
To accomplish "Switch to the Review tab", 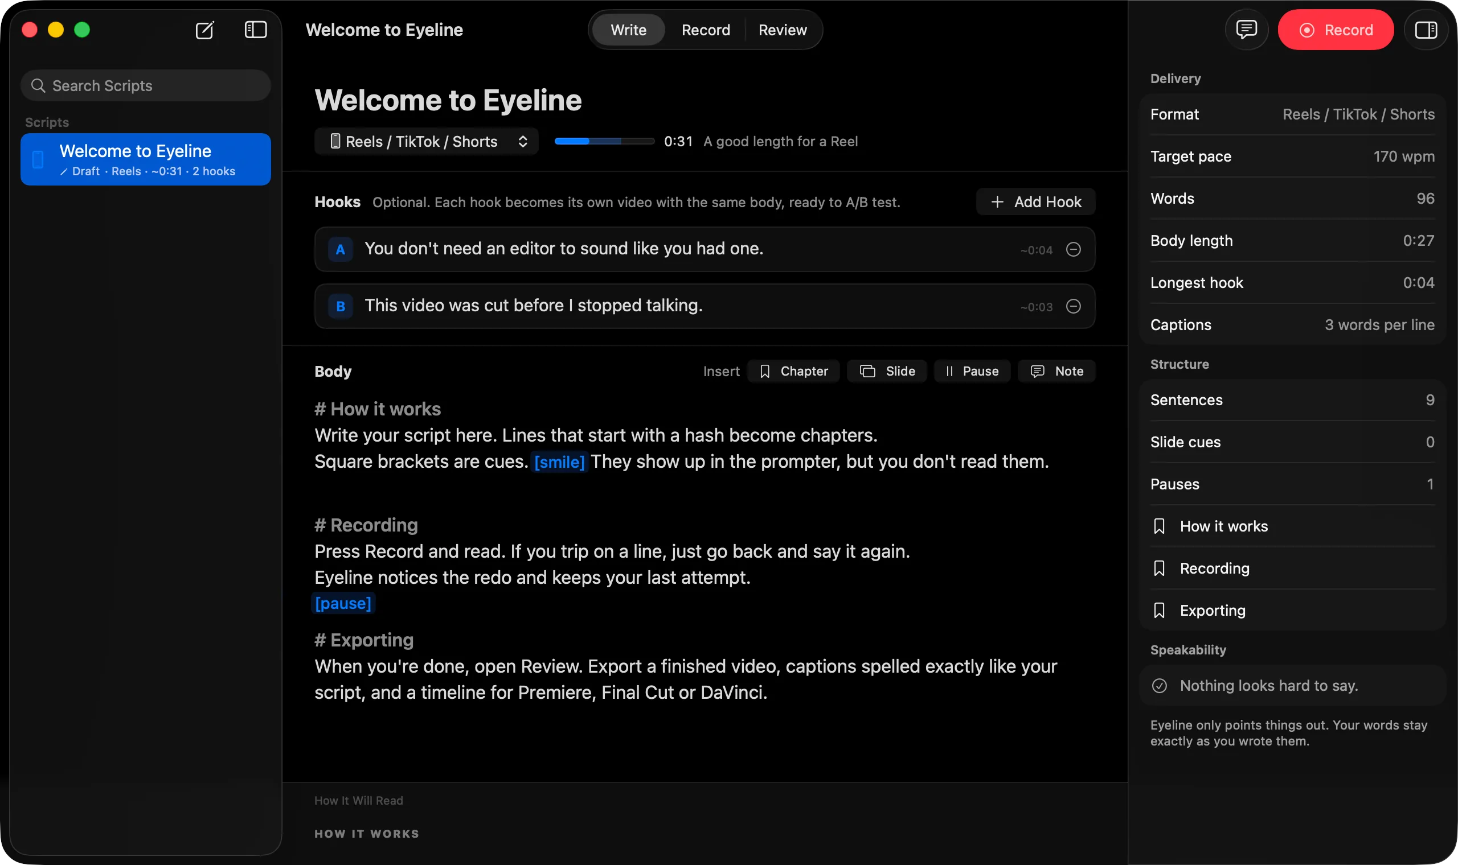I will [x=783, y=30].
